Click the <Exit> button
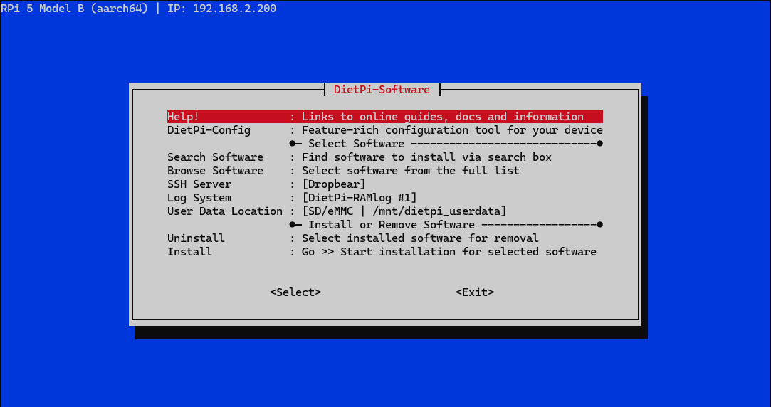The image size is (771, 407). tap(475, 292)
